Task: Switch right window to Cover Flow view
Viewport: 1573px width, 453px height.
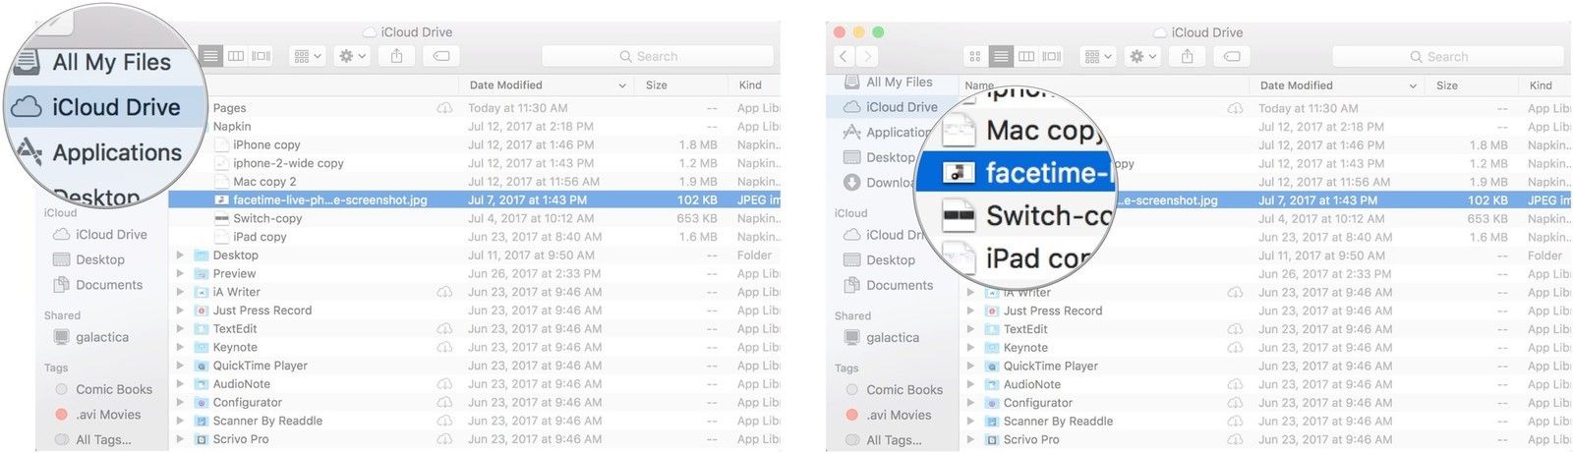Action: (x=1052, y=57)
